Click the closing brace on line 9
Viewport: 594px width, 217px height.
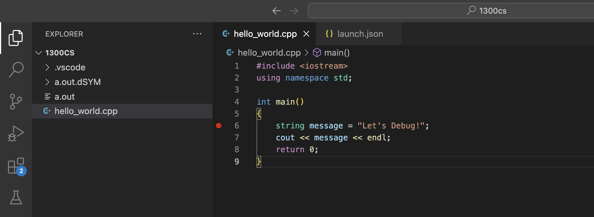click(259, 161)
